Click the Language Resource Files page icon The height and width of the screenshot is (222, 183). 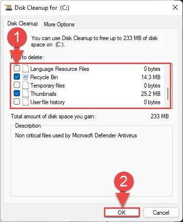pyautogui.click(x=25, y=68)
